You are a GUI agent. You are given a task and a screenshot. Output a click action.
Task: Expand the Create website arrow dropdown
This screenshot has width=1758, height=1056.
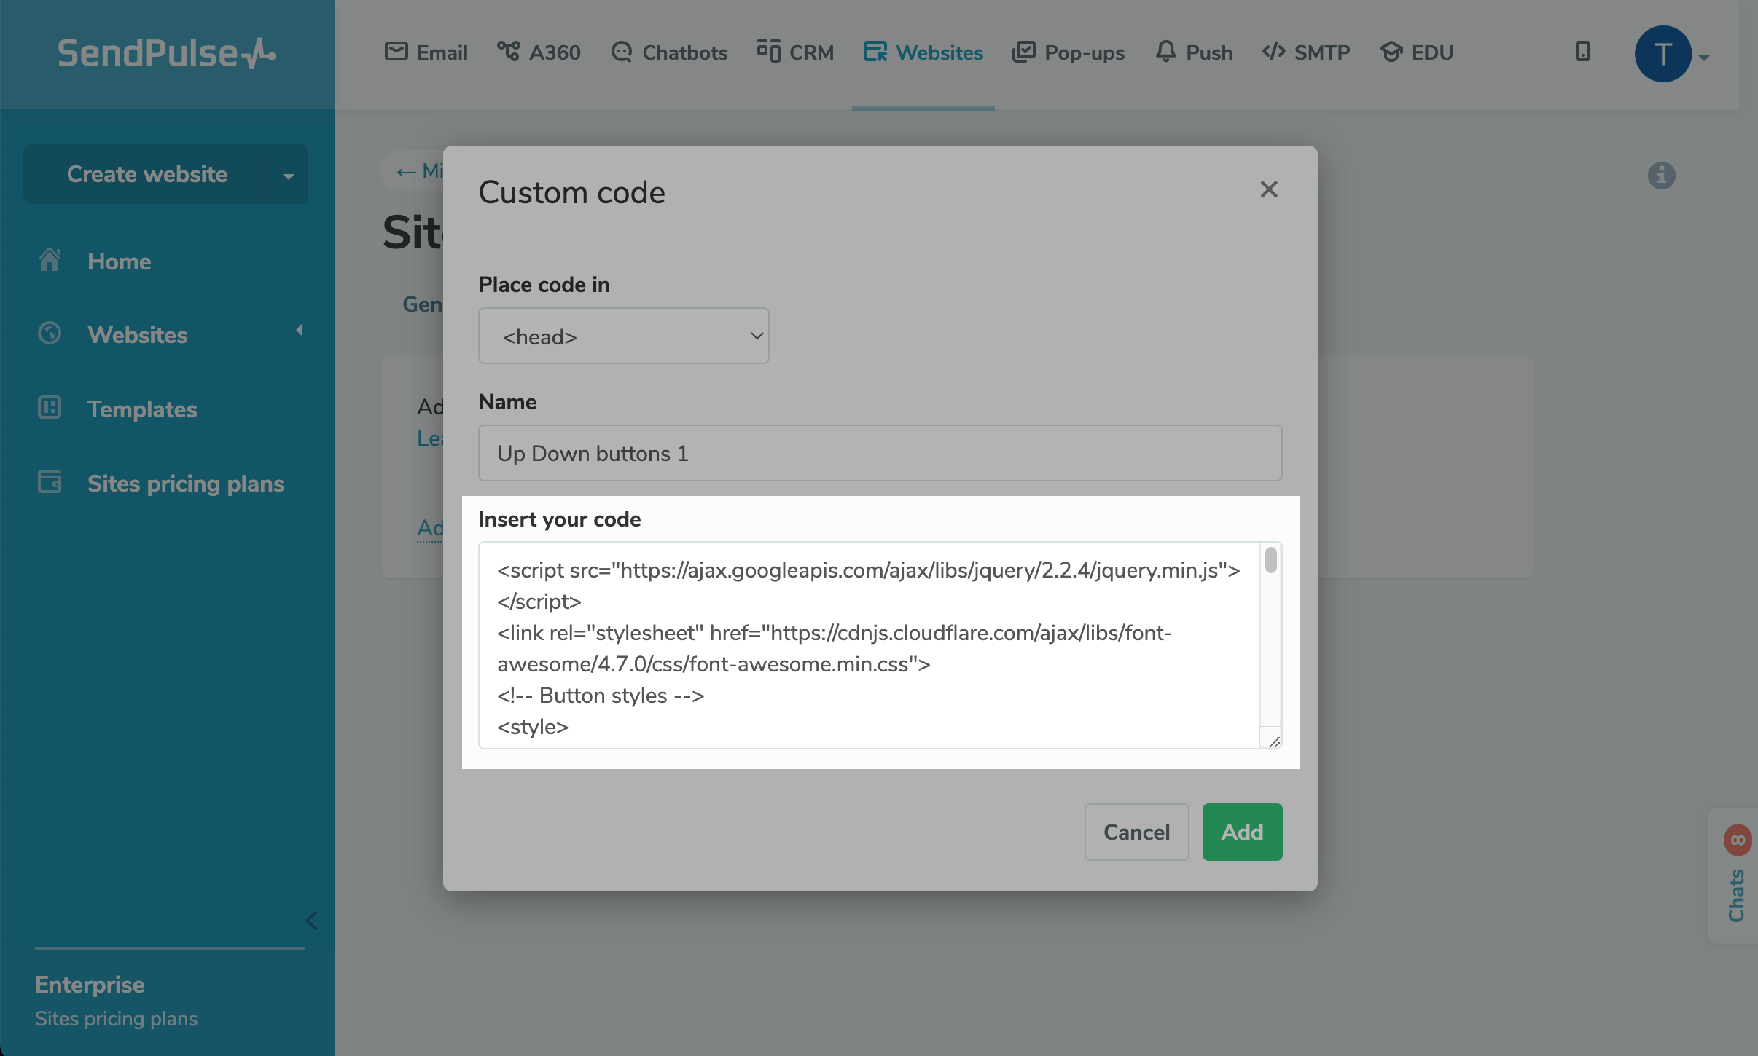(x=289, y=175)
